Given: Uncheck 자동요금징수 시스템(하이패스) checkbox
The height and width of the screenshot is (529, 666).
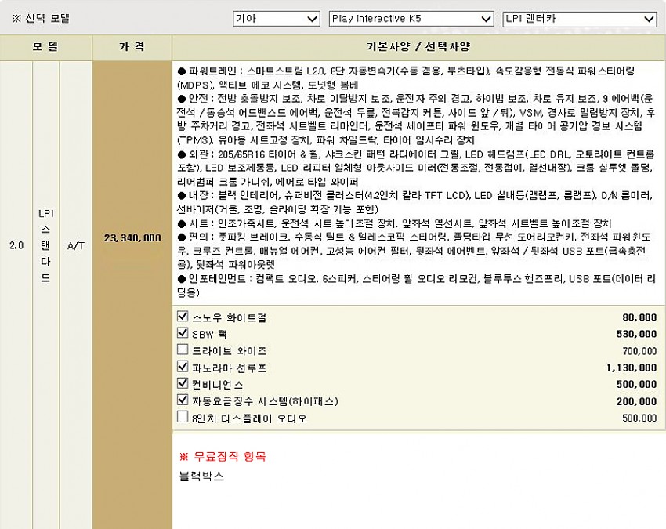Looking at the screenshot, I should [x=183, y=400].
